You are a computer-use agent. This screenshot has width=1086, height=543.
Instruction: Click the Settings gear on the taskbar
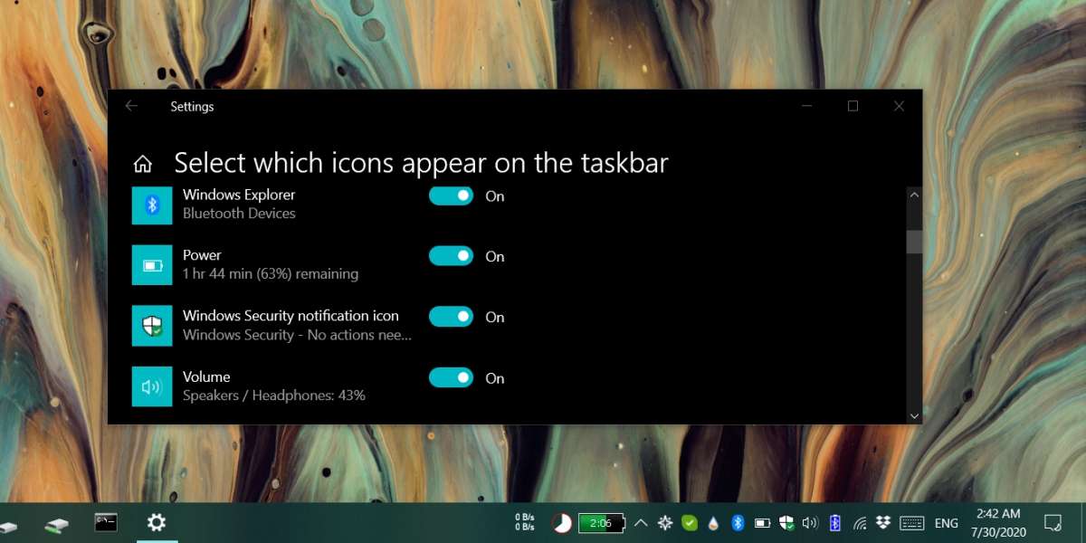(157, 522)
